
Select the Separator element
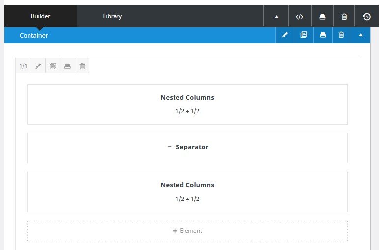[187, 147]
